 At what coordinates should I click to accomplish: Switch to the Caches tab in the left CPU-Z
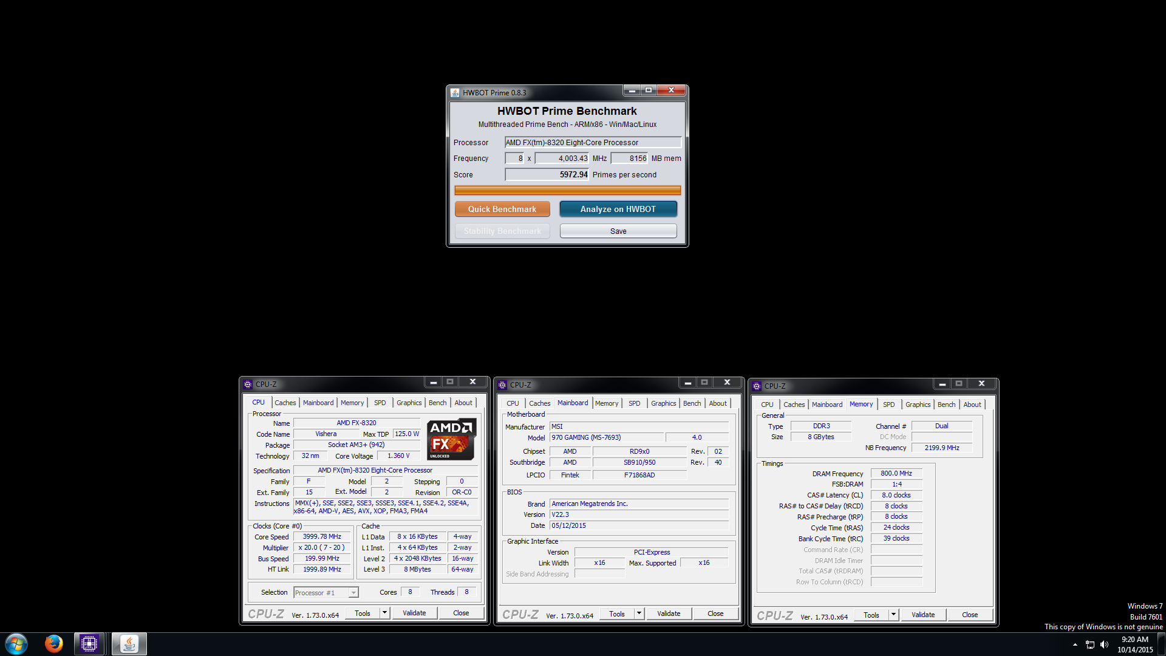tap(285, 403)
